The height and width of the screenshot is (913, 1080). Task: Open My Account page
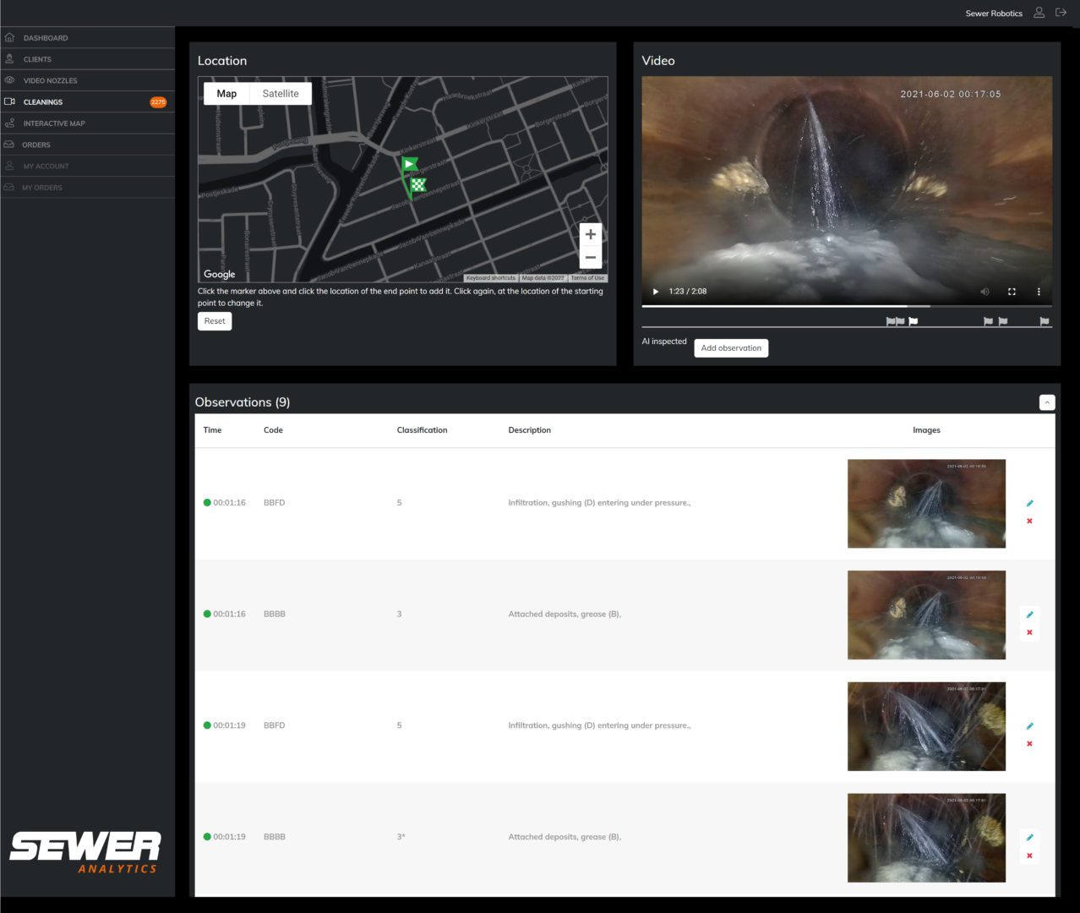[x=87, y=166]
